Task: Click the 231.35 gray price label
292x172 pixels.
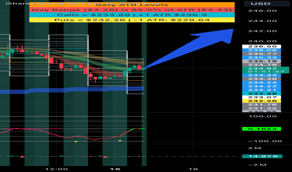Action: click(262, 108)
